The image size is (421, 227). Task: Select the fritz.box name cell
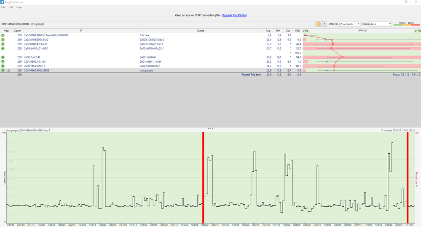click(145, 35)
